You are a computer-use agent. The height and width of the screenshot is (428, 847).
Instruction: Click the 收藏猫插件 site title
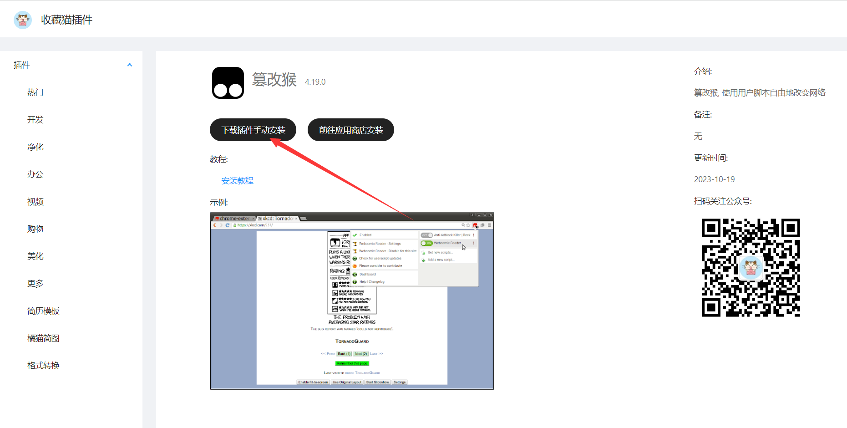(66, 20)
